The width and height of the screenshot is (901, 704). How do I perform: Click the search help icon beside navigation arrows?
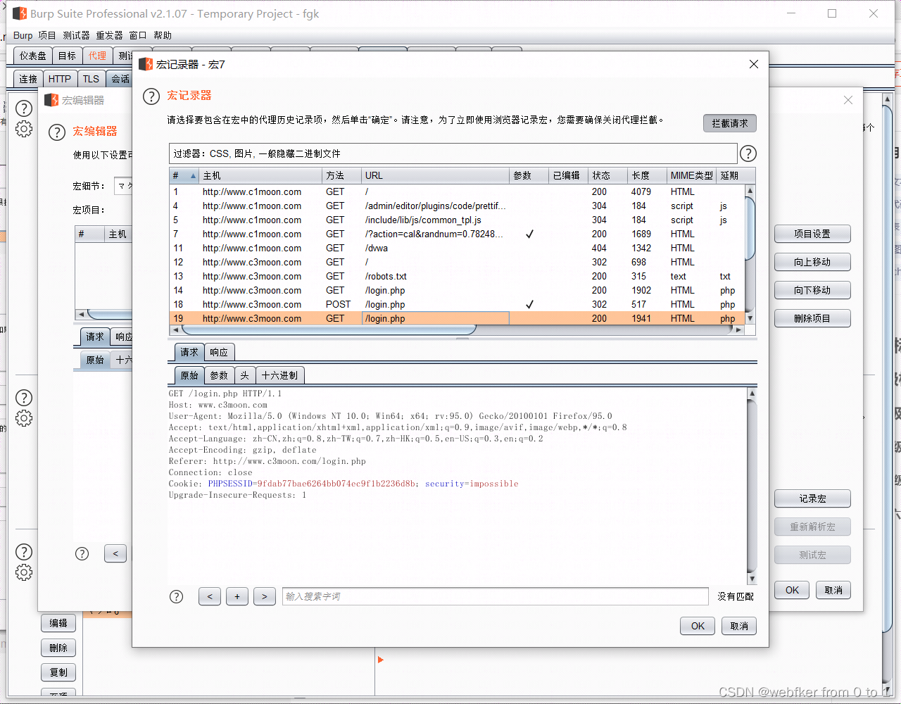click(177, 596)
